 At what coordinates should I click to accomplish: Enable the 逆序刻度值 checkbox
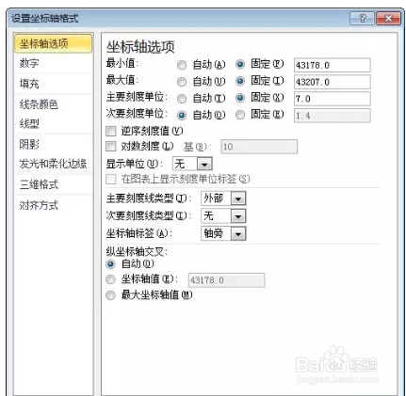point(111,131)
